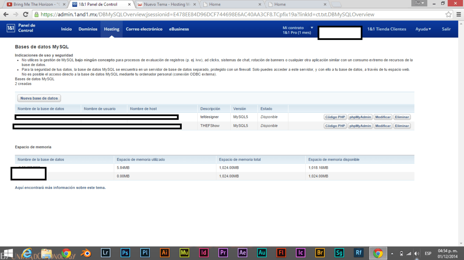Screen dimensions: 464x260
Task: Click the browser address bar URL
Action: tap(207, 14)
